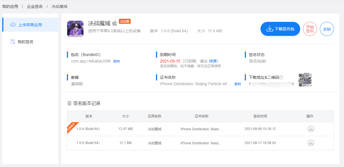
Task: Click 决战魔域 breadcrumb text
Action: click(59, 6)
